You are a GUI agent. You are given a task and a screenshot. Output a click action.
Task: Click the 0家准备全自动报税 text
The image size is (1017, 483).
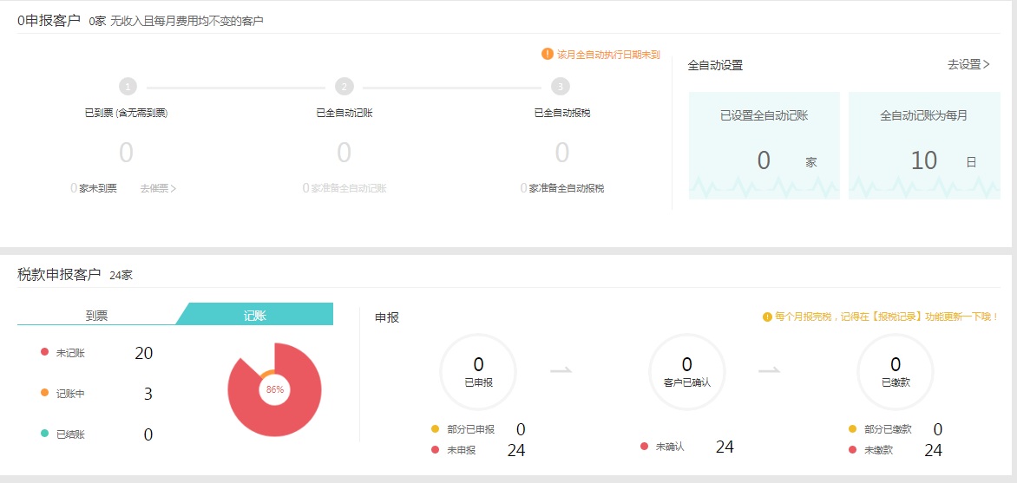[x=561, y=189]
